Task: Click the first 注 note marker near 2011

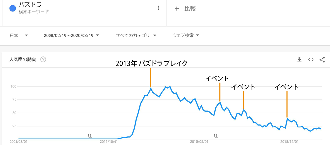Action: point(90,136)
